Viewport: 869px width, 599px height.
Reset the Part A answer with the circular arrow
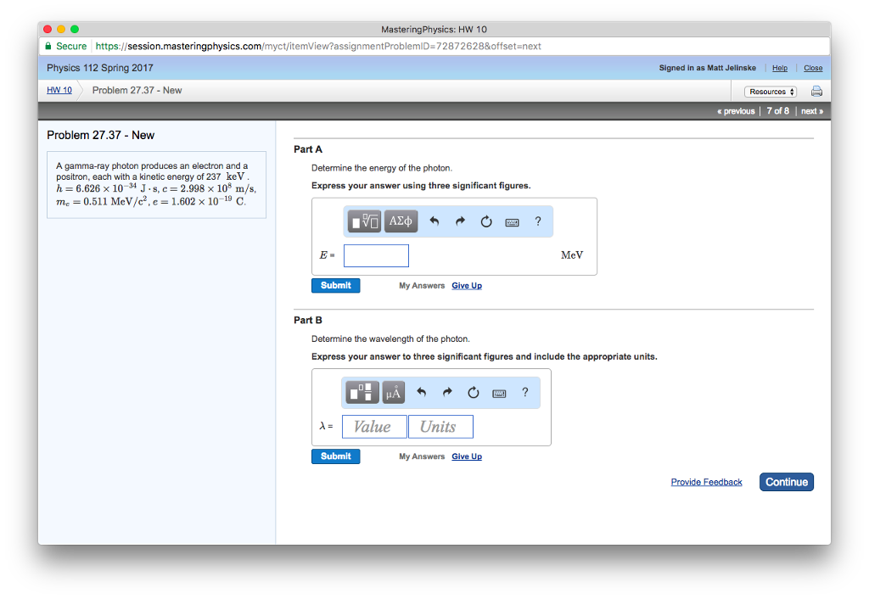(486, 222)
